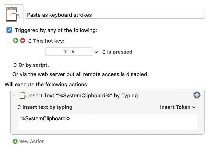Change the "is pressed" hot key condition
Screen dimensions: 209x153
[x=117, y=52]
